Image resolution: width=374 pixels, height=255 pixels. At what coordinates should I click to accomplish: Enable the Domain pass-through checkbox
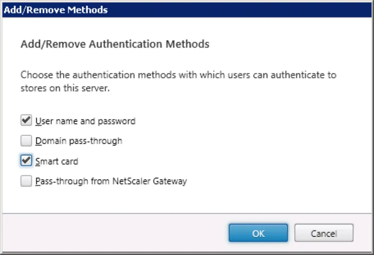pos(26,141)
